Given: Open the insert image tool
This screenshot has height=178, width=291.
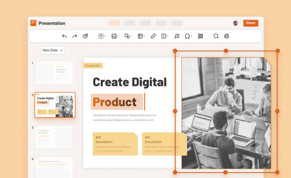Looking at the screenshot, I should point(114,36).
